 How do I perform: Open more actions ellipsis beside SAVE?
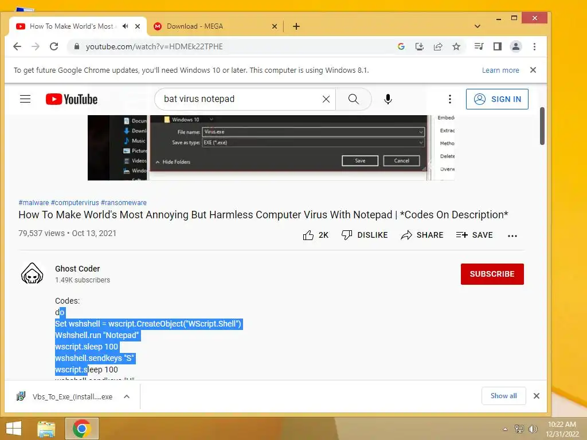512,235
